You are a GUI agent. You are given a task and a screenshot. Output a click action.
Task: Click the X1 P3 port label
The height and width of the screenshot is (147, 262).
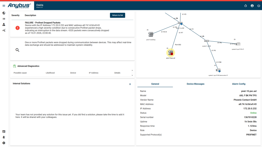click(184, 14)
